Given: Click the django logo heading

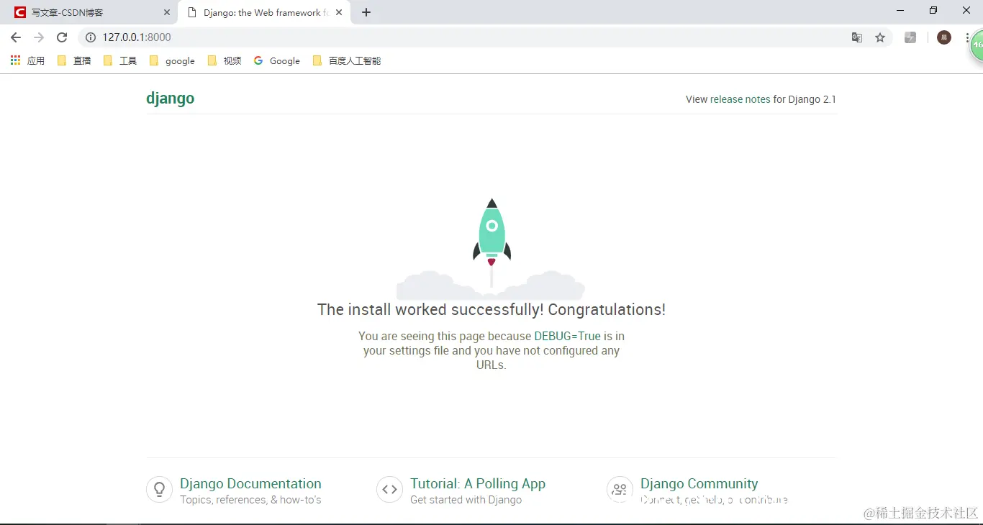Looking at the screenshot, I should [171, 98].
